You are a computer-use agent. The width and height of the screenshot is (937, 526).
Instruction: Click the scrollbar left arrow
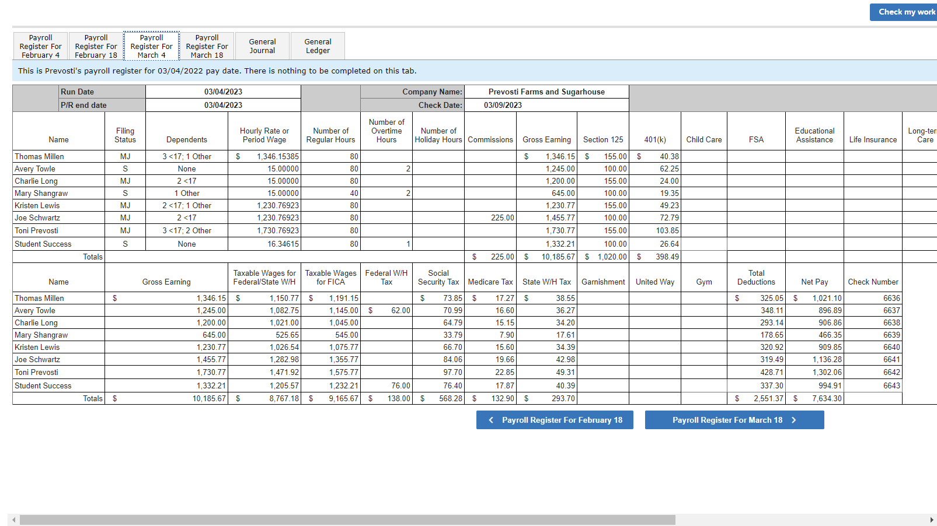point(14,520)
